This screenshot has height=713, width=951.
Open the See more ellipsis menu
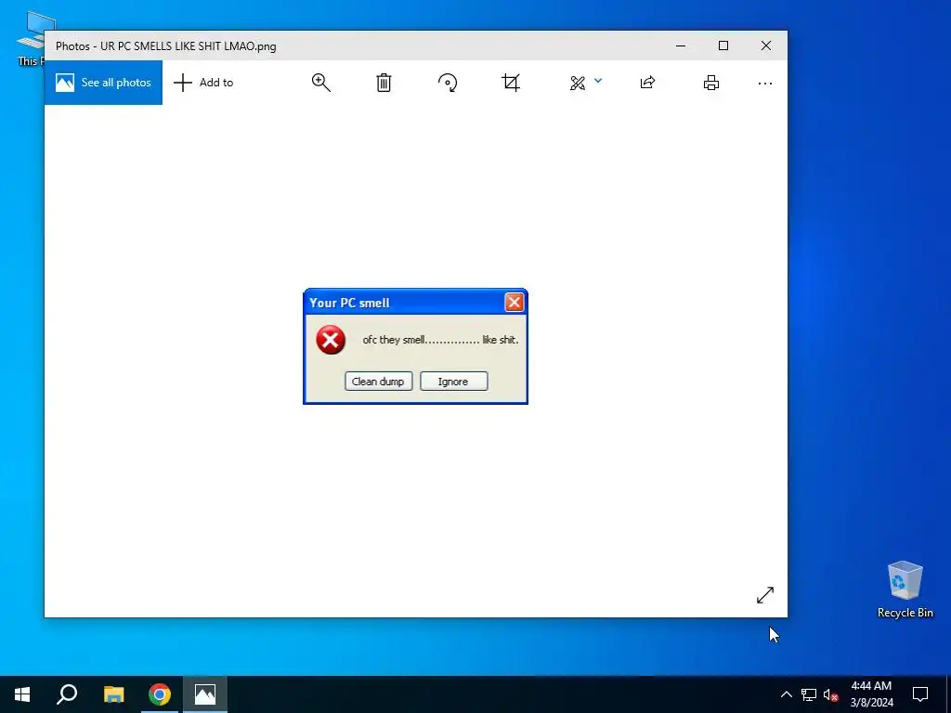pos(765,83)
